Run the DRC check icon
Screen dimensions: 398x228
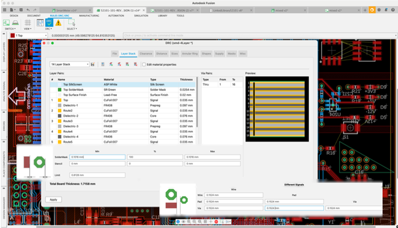click(49, 23)
